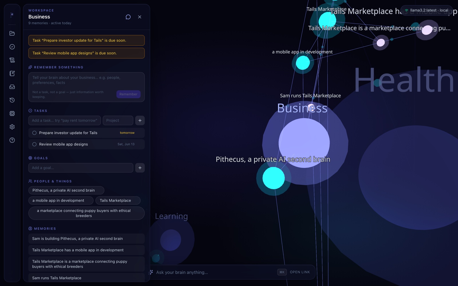This screenshot has width=458, height=286.
Task: Open chat bubble icon for Business workspace
Action: [128, 17]
